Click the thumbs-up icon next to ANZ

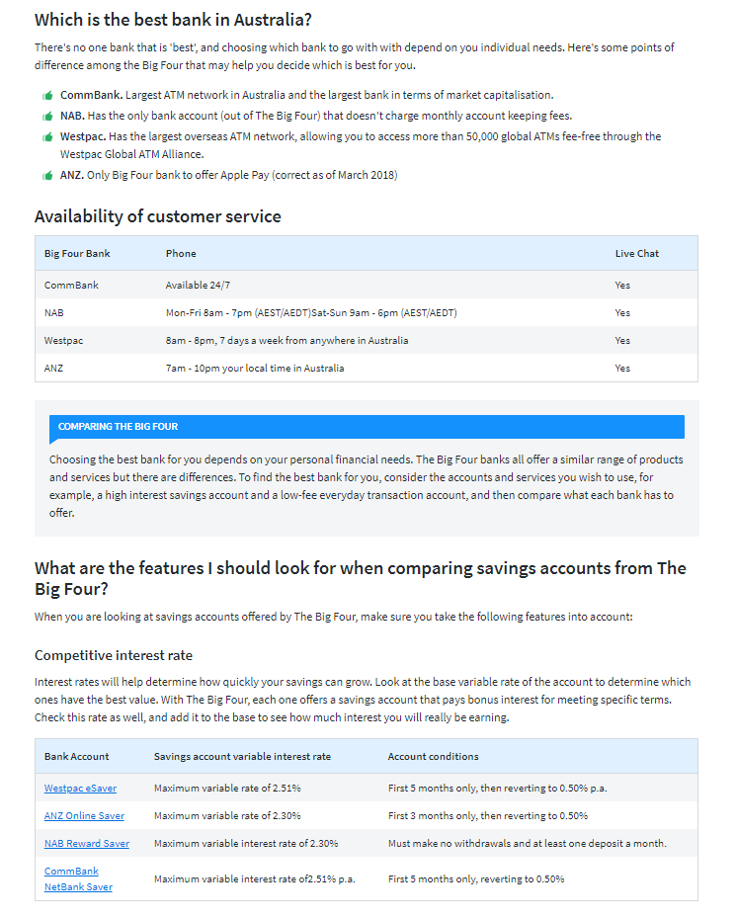coord(47,176)
